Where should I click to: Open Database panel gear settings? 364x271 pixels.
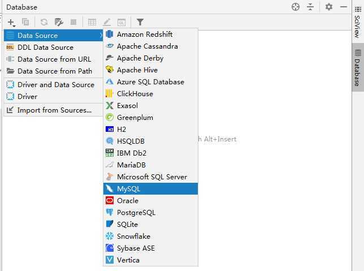(x=329, y=7)
